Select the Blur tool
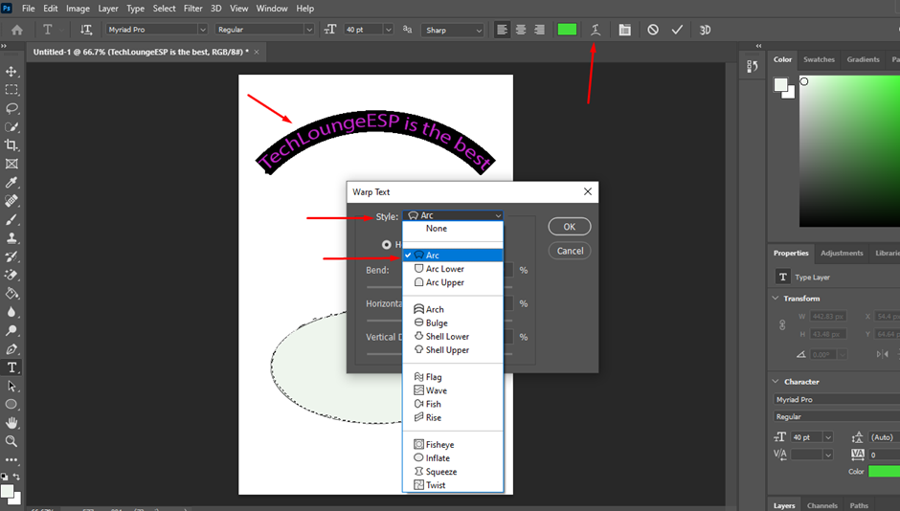The width and height of the screenshot is (900, 511). [11, 312]
